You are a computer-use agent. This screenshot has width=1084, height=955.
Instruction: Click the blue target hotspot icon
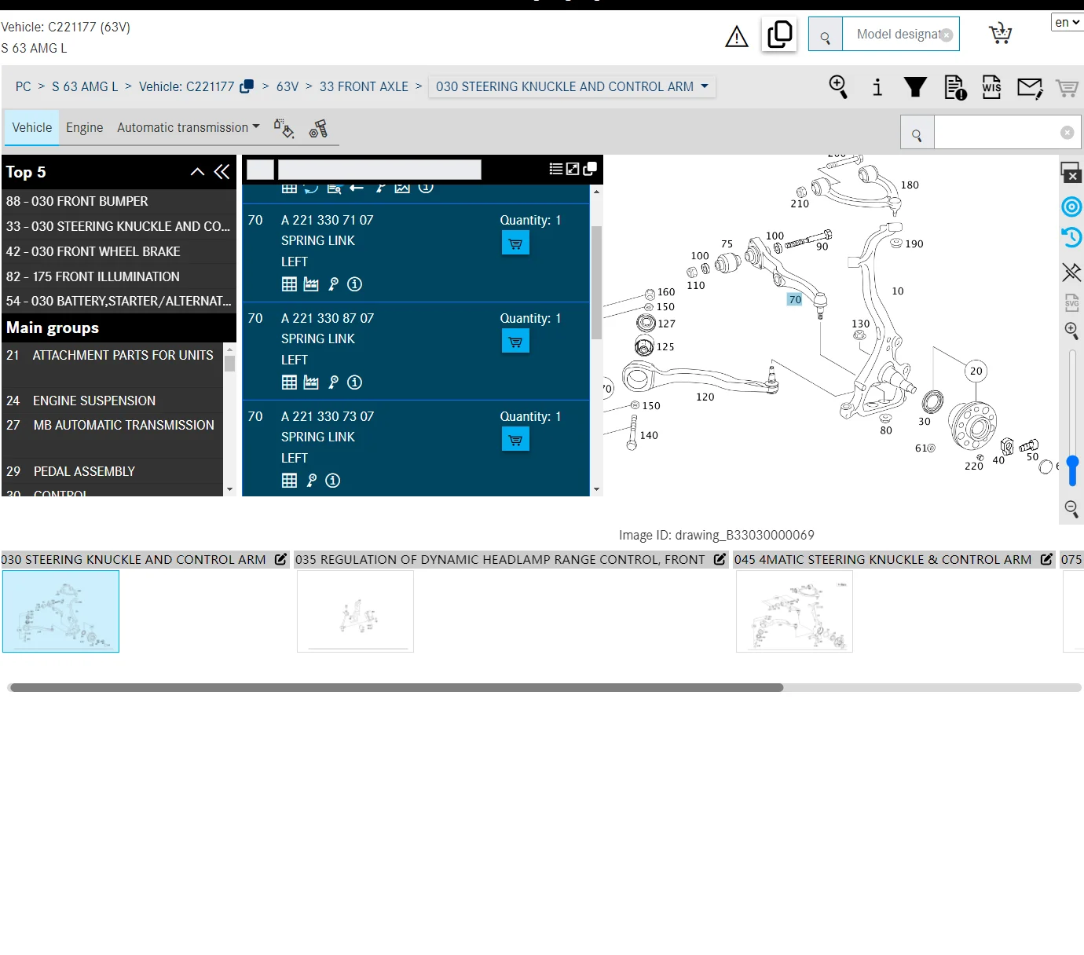[x=1071, y=207]
